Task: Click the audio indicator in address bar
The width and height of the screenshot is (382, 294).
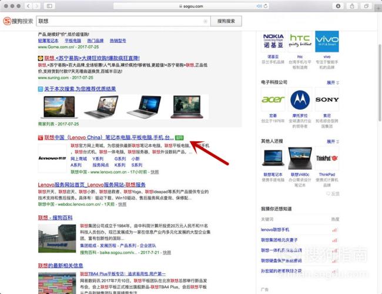Action: [x=259, y=6]
